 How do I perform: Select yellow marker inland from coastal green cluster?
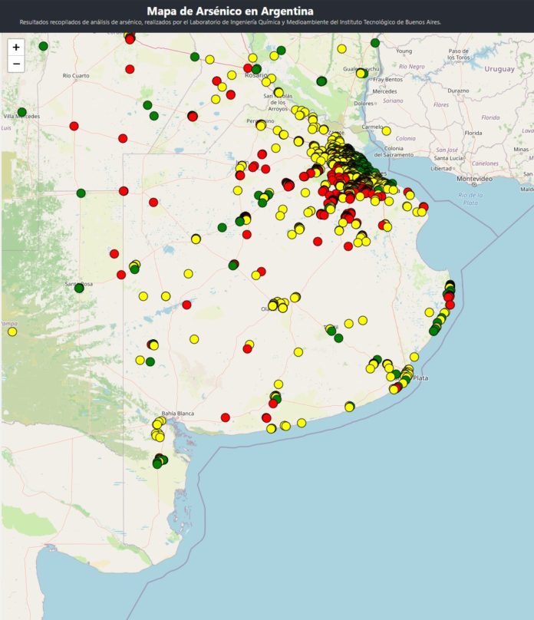click(429, 312)
